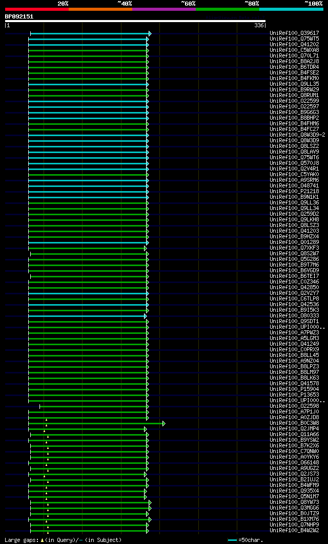
Task: Select label UniRef100_B8A2J8
Action: tap(294, 62)
